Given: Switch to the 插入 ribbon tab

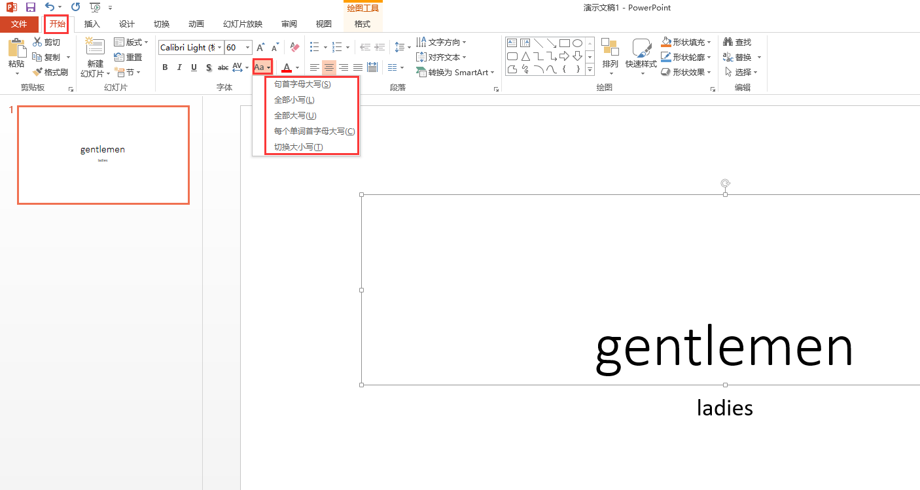Looking at the screenshot, I should coord(92,24).
